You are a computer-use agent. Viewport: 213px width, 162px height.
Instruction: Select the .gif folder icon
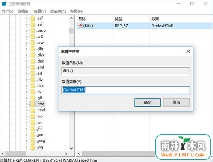pos(32,98)
